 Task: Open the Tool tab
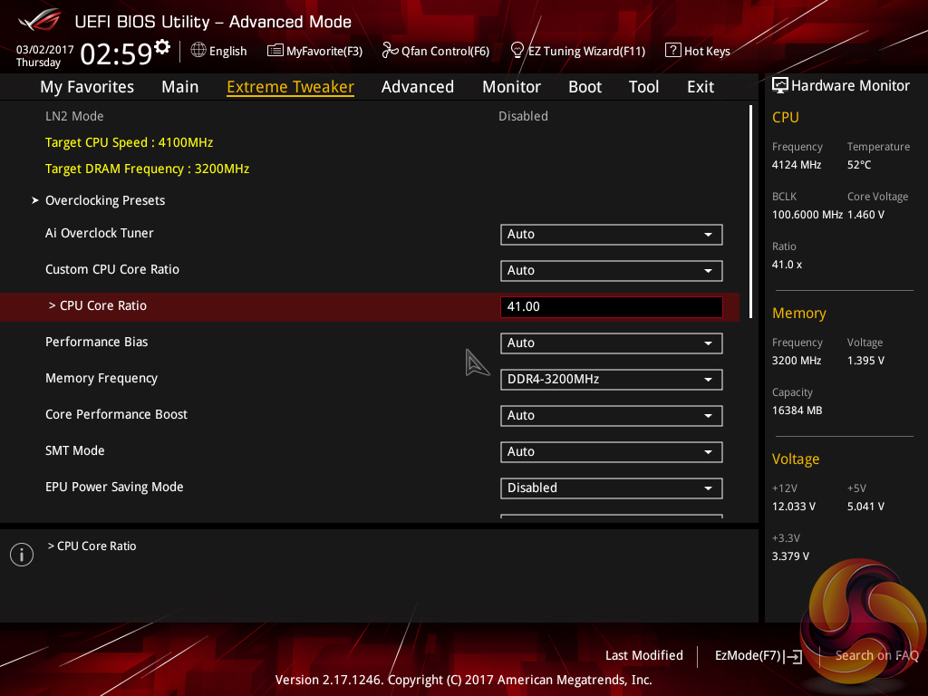(644, 87)
